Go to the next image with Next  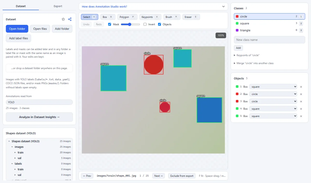159,176
